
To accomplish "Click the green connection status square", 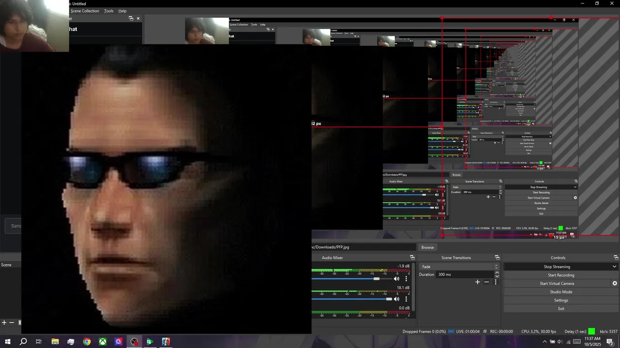I will click(x=591, y=332).
